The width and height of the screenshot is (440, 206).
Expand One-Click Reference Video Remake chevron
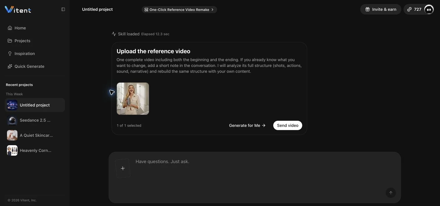212,10
